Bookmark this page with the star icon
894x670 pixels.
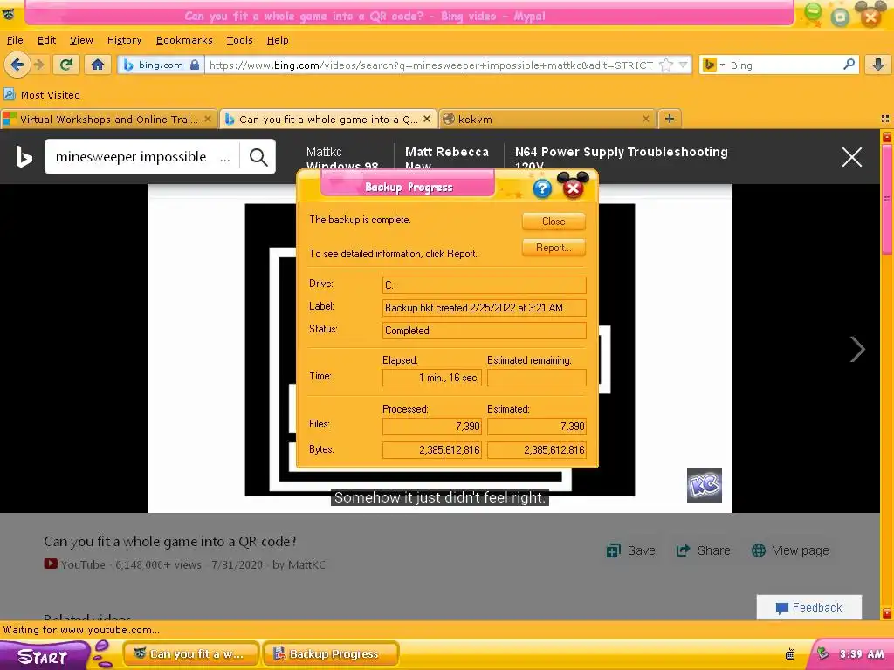click(x=665, y=65)
